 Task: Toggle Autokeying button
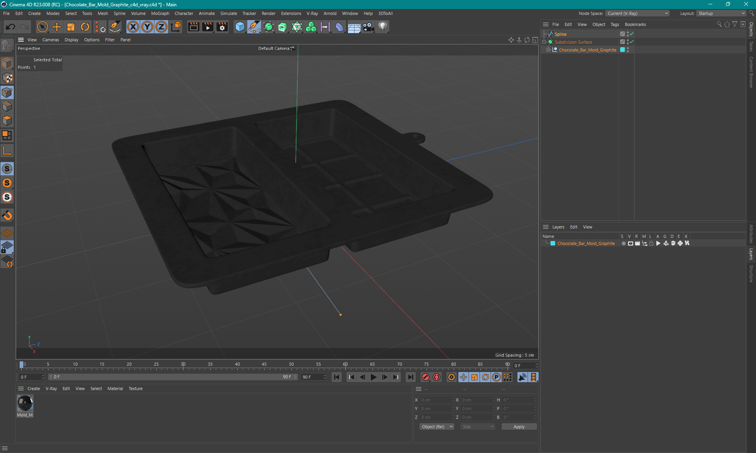[437, 377]
